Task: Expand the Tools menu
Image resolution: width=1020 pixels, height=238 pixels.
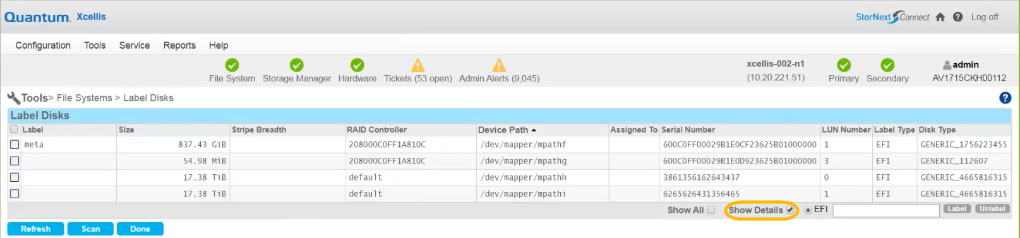Action: 95,45
